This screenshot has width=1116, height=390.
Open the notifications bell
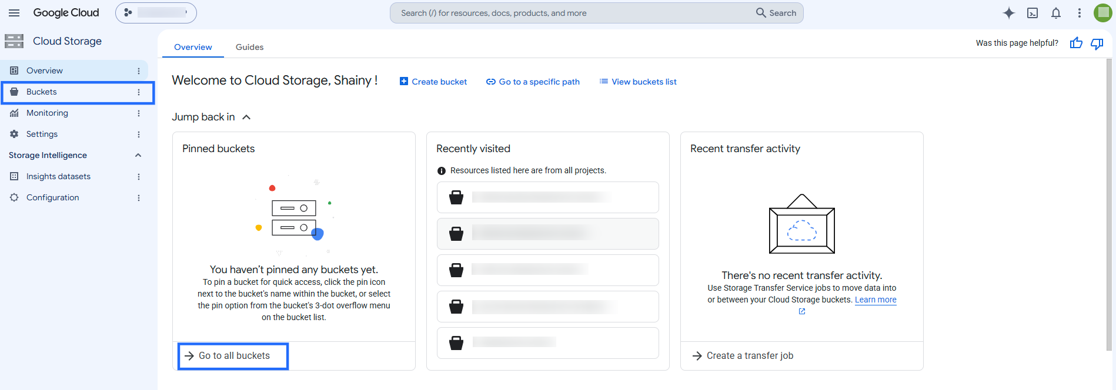[1056, 13]
